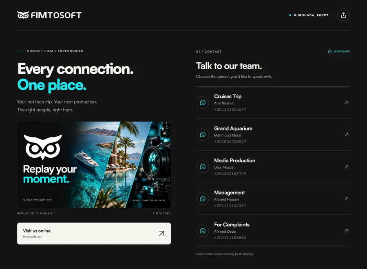Click the name Amr Ibrahim
The width and height of the screenshot is (367, 269).
coord(224,103)
